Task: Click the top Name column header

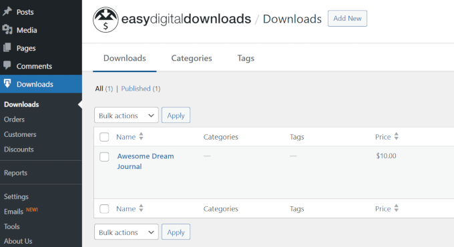Action: click(126, 137)
